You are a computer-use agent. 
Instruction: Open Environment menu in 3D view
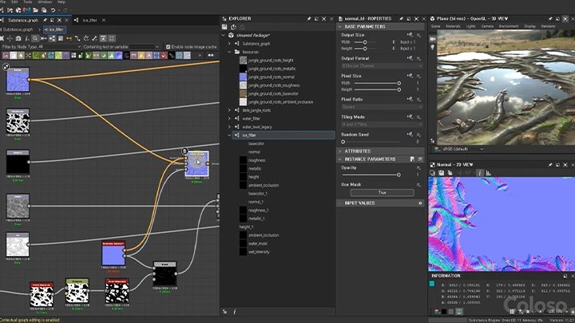tap(509, 26)
